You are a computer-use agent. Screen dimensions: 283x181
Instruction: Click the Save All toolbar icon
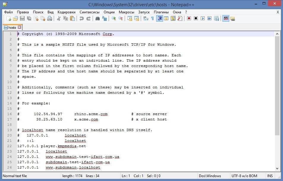pos(29,18)
